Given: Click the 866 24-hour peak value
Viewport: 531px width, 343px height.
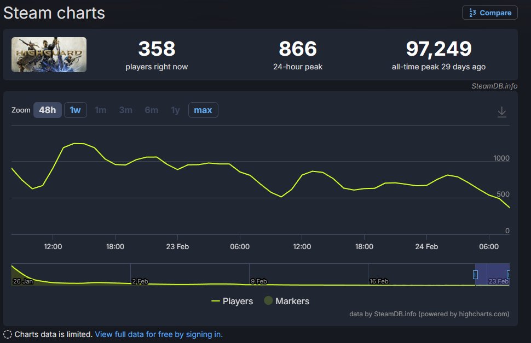Looking at the screenshot, I should (x=298, y=49).
